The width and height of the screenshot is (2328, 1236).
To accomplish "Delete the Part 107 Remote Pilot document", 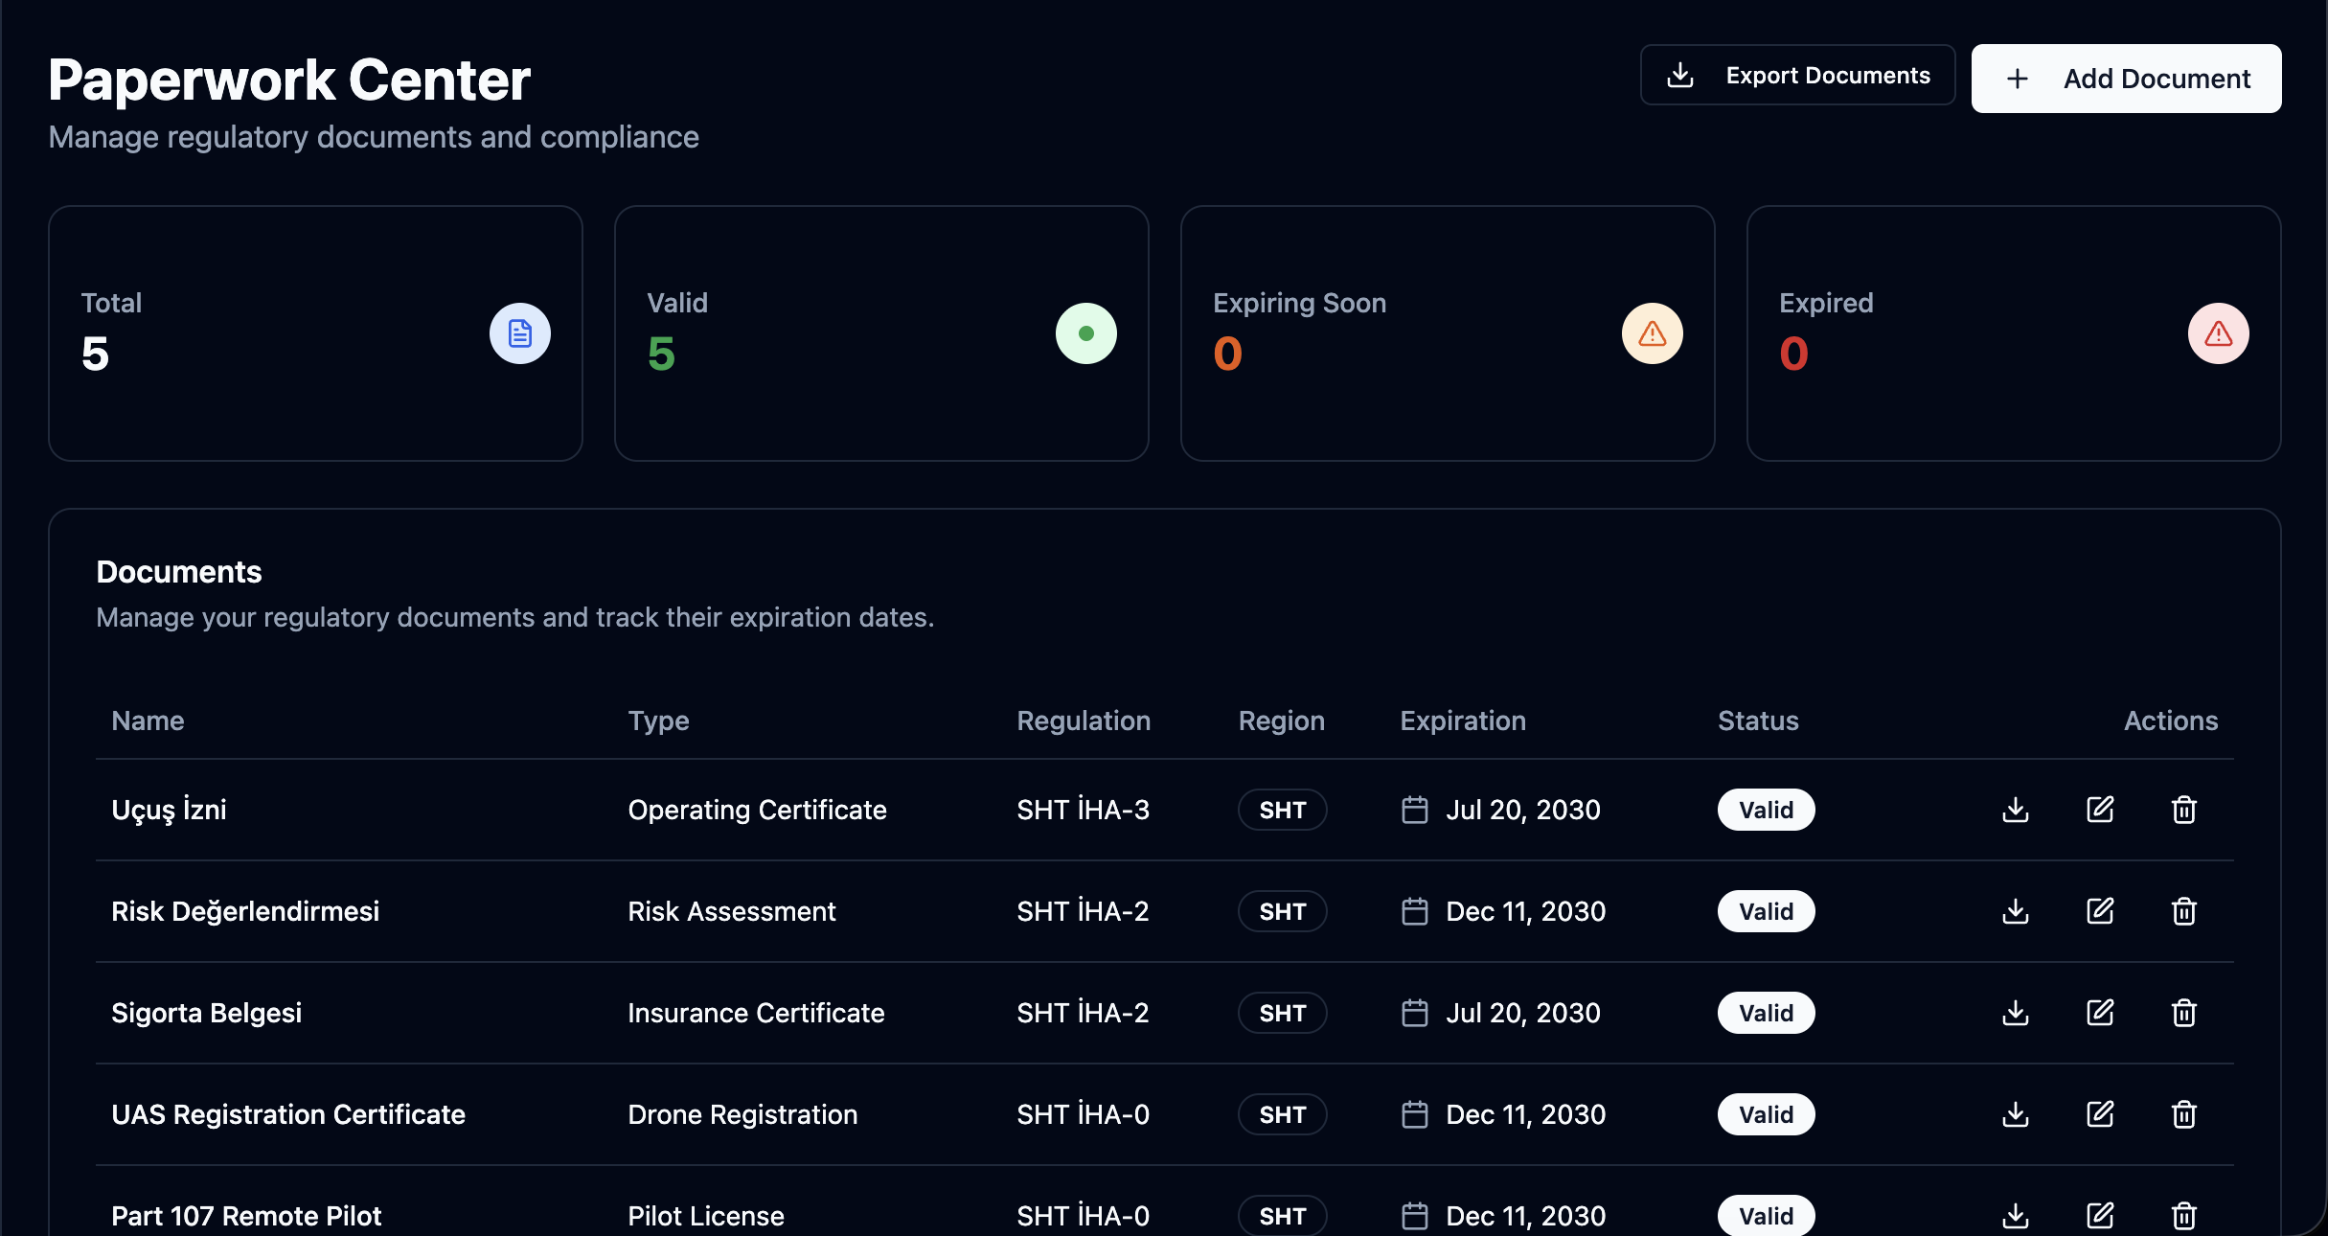I will 2184,1216.
